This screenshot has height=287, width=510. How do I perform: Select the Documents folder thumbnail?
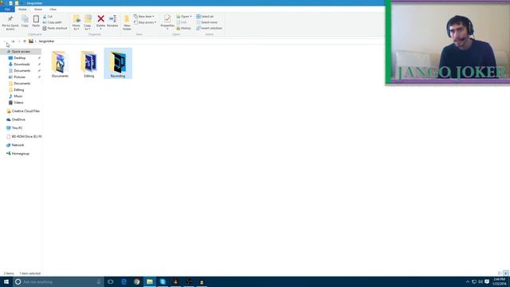60,64
